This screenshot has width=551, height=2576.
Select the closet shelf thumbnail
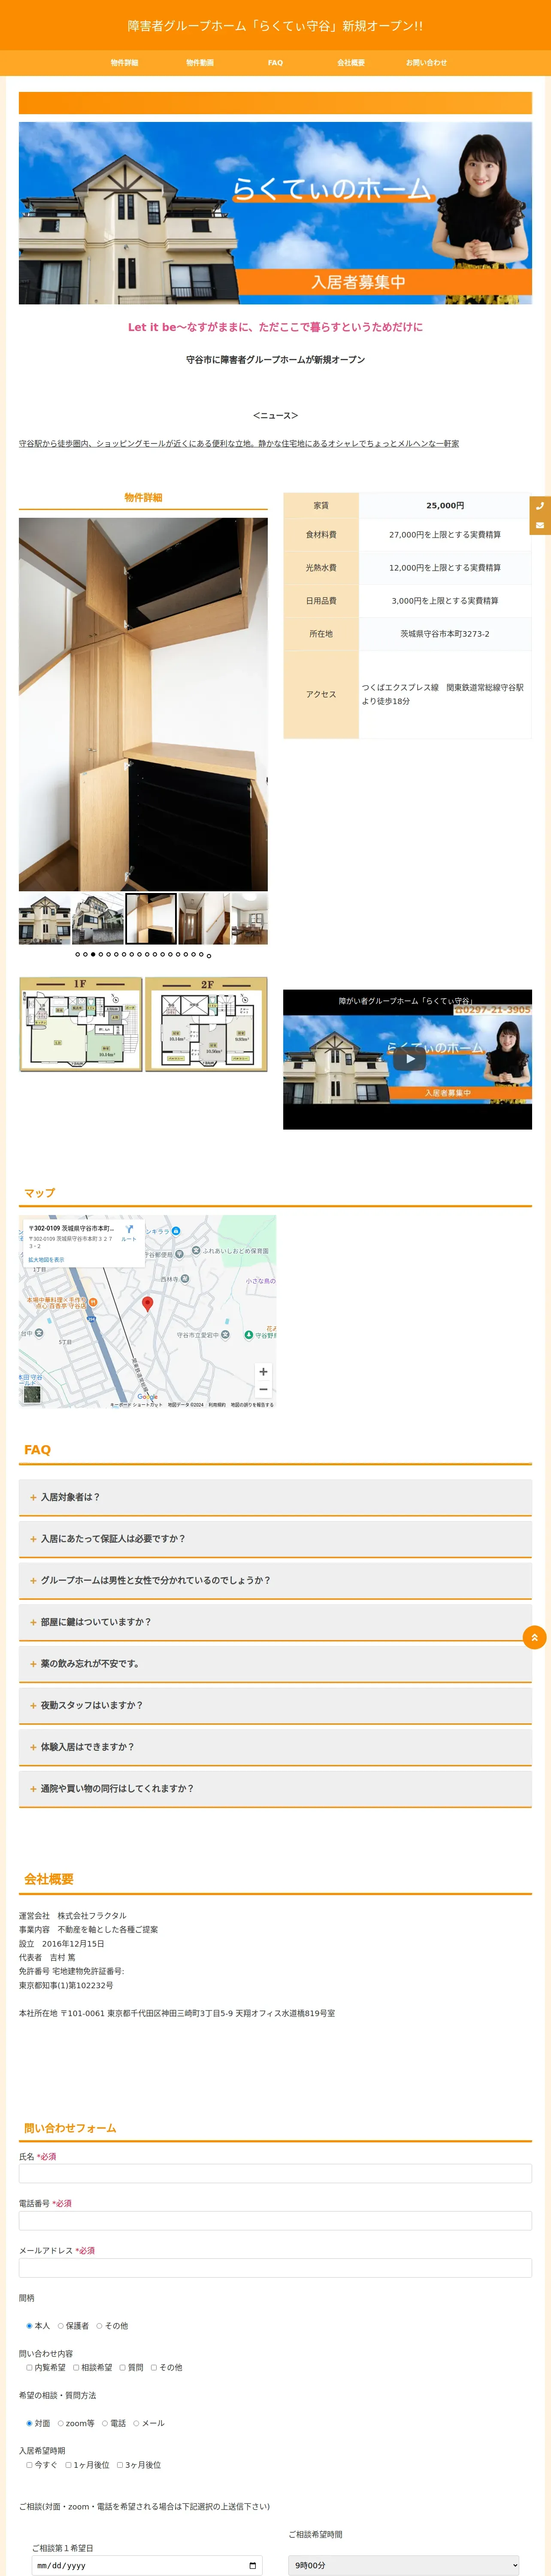click(x=151, y=919)
